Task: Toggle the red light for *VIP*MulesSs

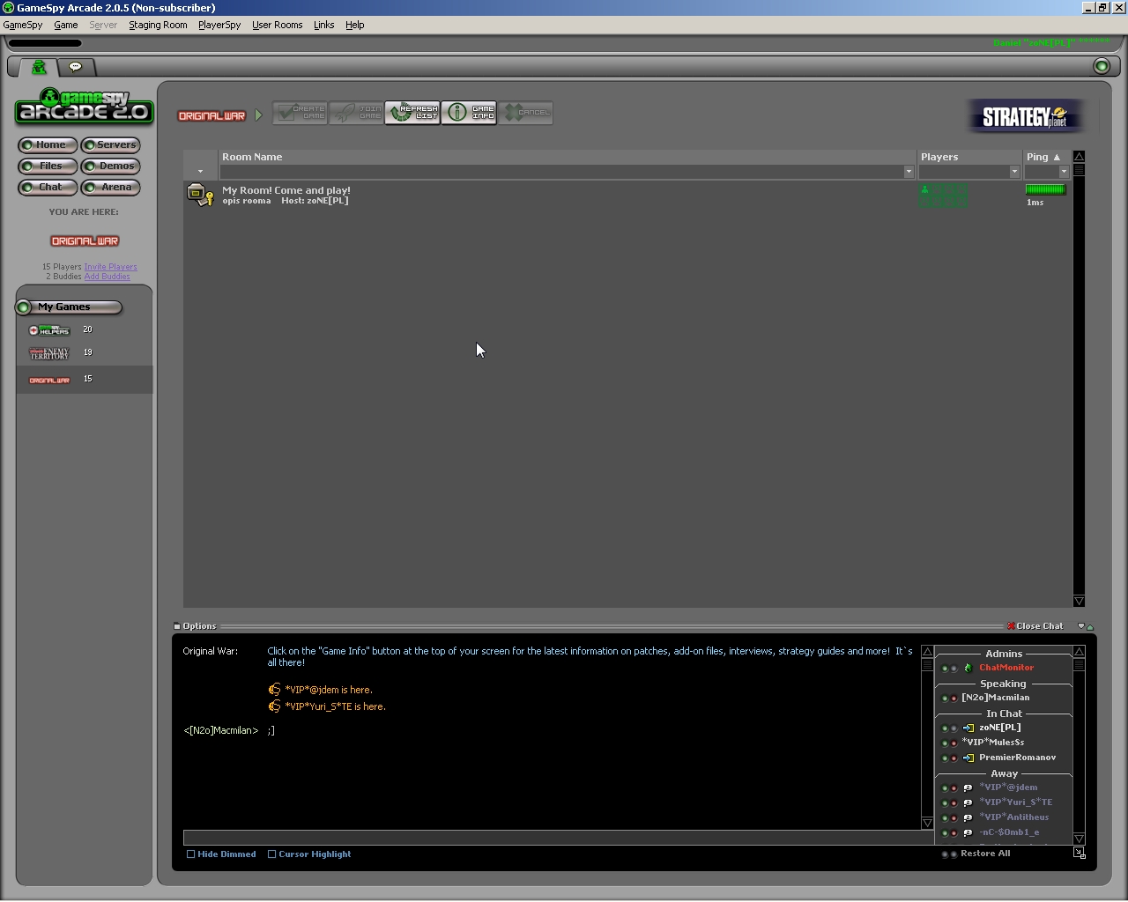Action: click(x=954, y=743)
